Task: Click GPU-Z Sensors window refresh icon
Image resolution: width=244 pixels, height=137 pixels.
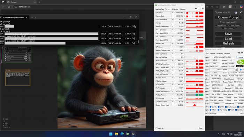Action: (199, 9)
